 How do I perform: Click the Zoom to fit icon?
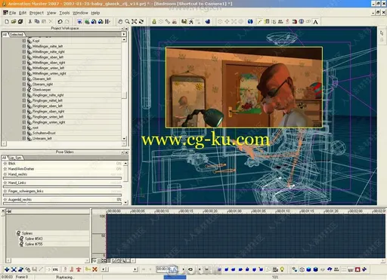[x=135, y=22]
